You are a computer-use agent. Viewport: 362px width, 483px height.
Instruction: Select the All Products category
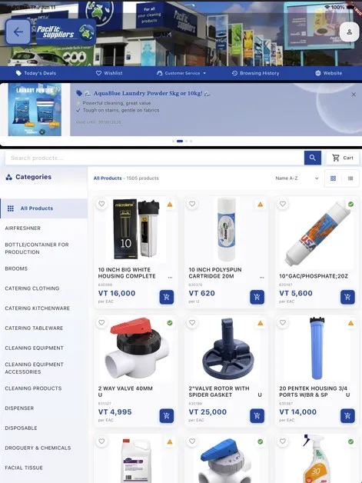click(44, 208)
